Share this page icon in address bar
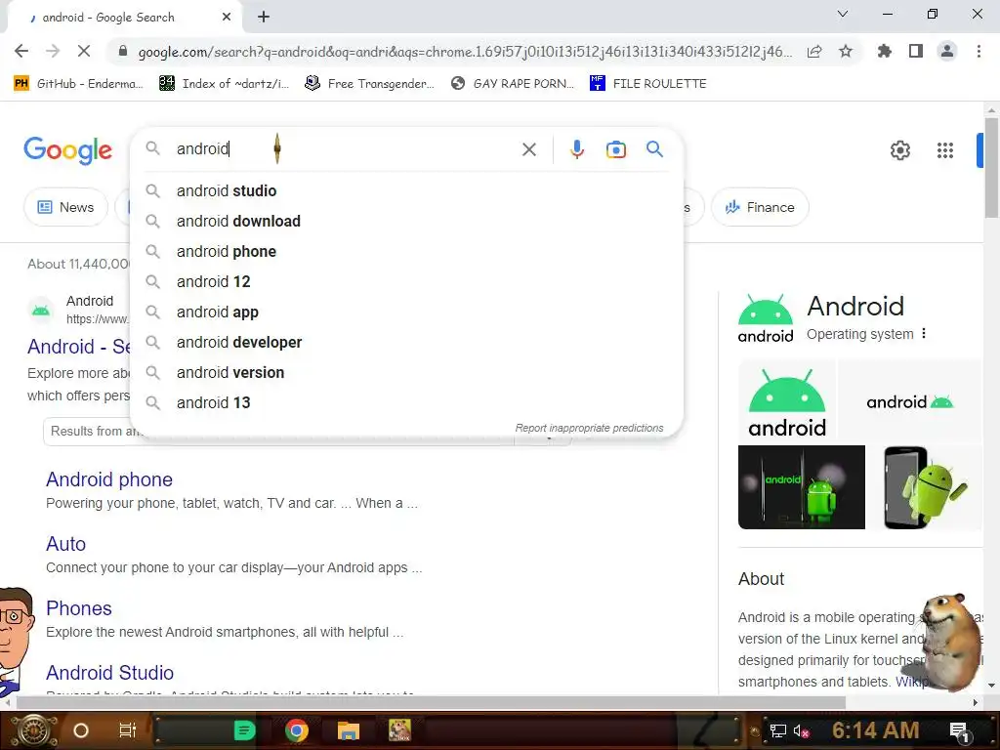The width and height of the screenshot is (1000, 750). [814, 52]
